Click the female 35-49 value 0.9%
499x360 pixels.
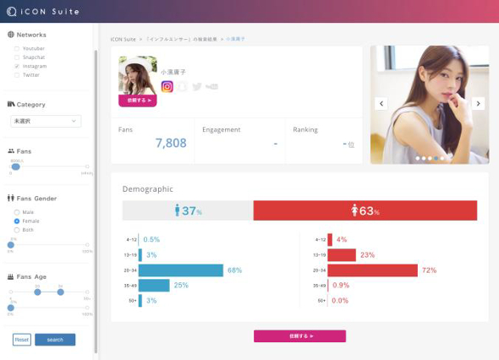(341, 286)
